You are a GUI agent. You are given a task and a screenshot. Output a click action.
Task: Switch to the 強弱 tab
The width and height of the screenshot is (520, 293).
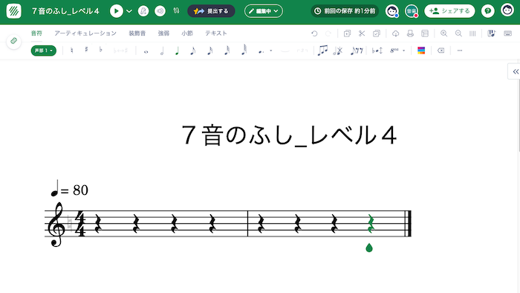[x=163, y=33]
